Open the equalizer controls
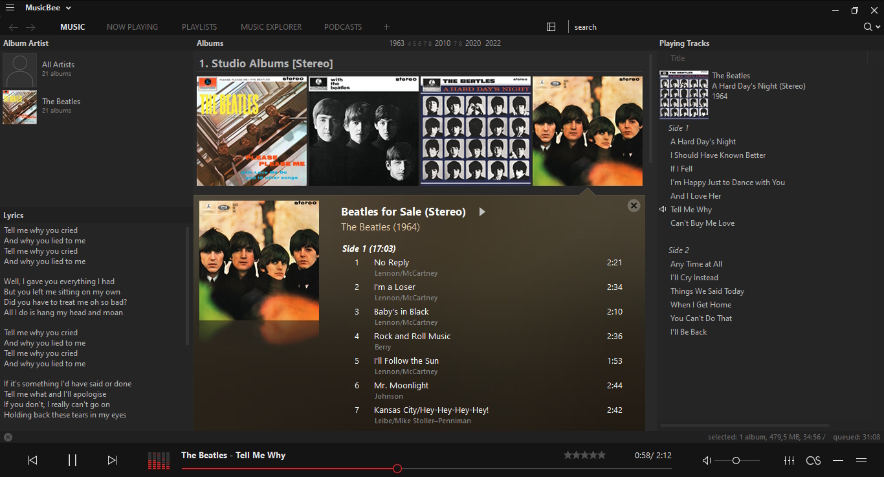This screenshot has height=477, width=884. pos(789,461)
